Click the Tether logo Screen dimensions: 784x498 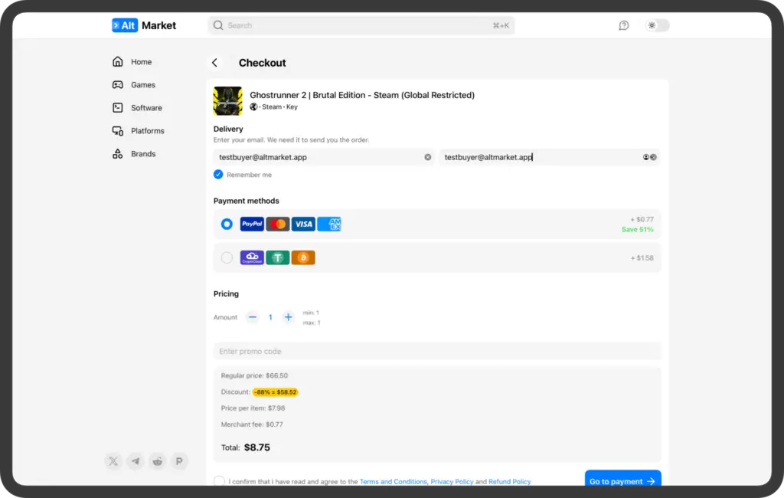pos(277,257)
